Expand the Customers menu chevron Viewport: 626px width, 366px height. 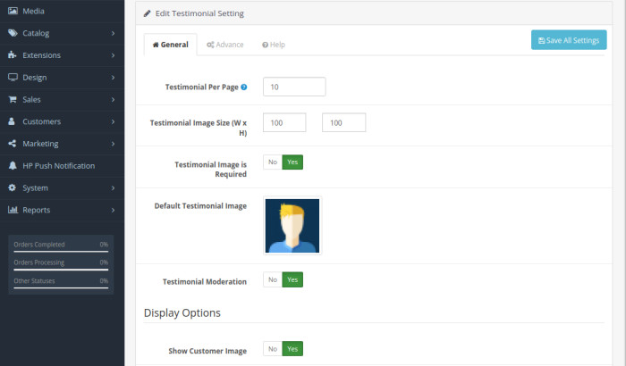point(113,121)
